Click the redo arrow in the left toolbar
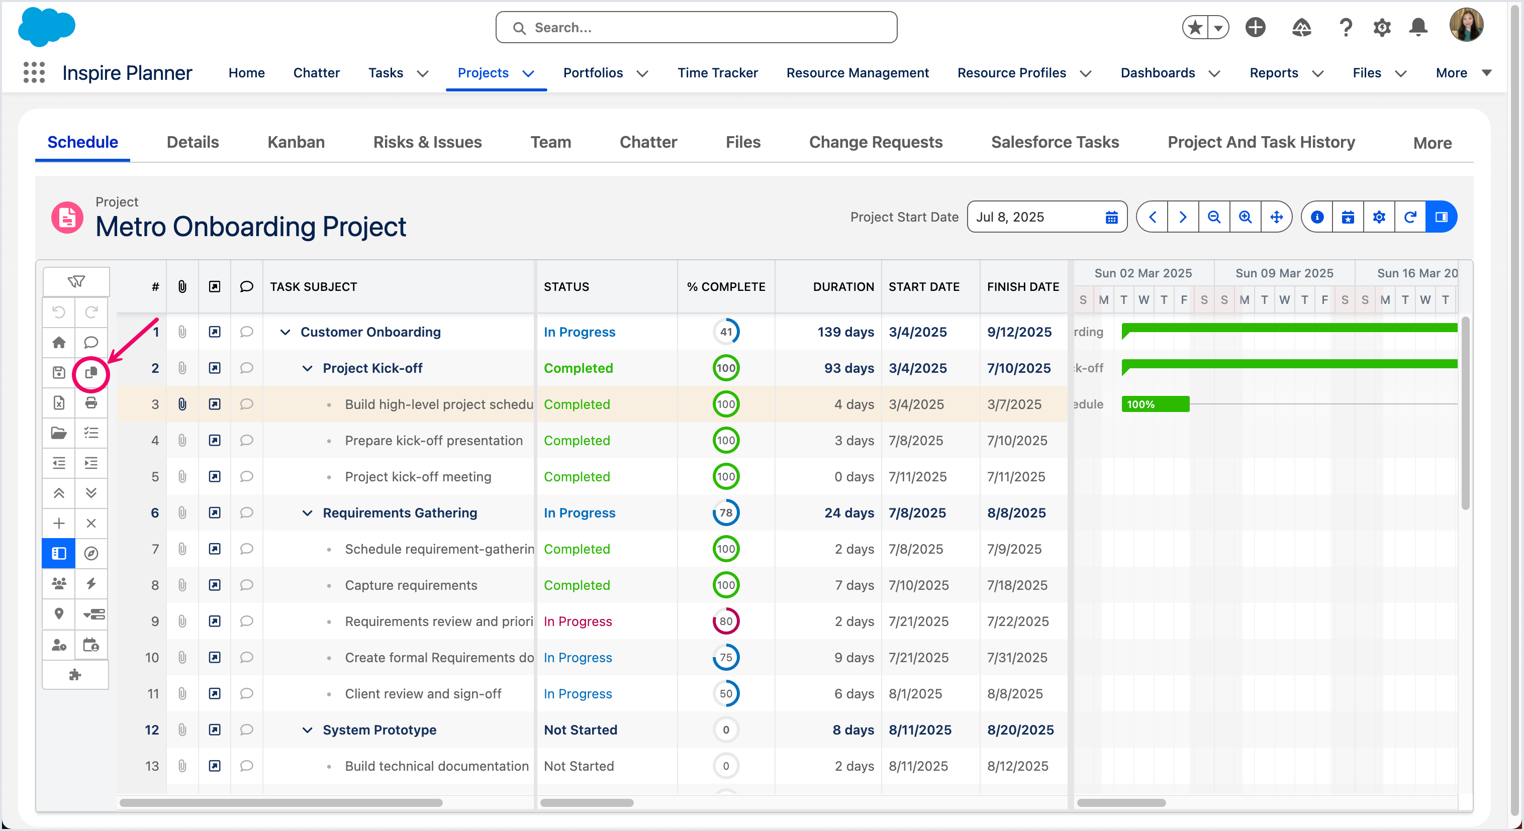 pos(91,311)
